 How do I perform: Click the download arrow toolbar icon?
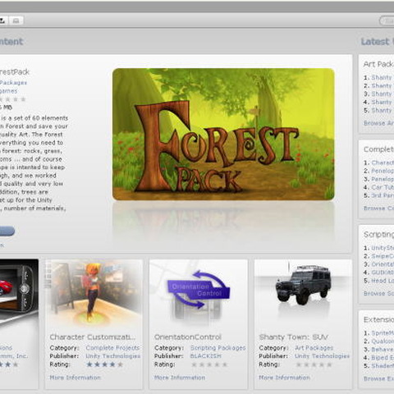tap(2, 21)
